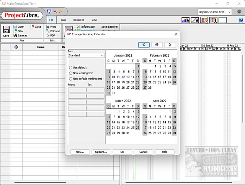This screenshot has width=245, height=185.
Task: Select the Use default radio button
Action: click(70, 68)
